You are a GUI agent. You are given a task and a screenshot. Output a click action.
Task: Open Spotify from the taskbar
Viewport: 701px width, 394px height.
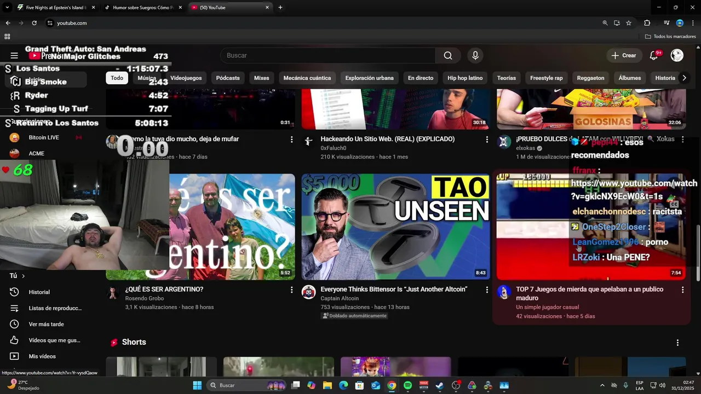(x=407, y=385)
